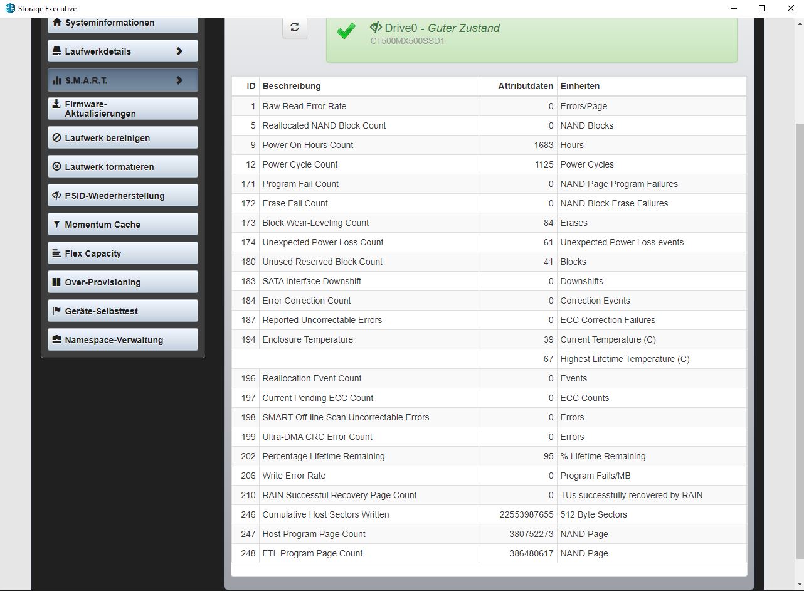The width and height of the screenshot is (804, 591).
Task: Click the green checkmark status icon
Action: point(346,31)
